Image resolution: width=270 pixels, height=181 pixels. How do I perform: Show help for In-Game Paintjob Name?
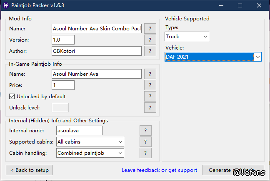tap(150, 74)
